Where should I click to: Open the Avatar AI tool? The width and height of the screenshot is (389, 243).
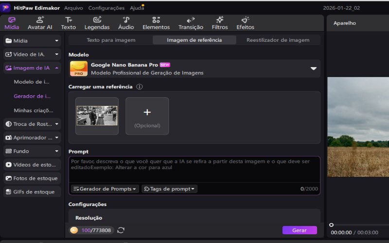tap(40, 23)
